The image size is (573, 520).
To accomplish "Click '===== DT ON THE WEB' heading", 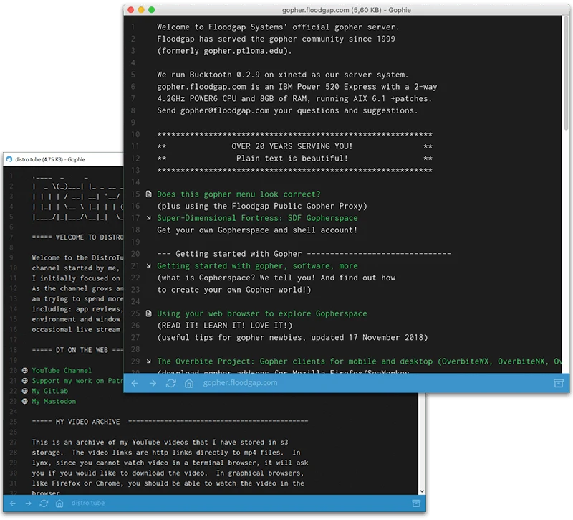I will [77, 350].
